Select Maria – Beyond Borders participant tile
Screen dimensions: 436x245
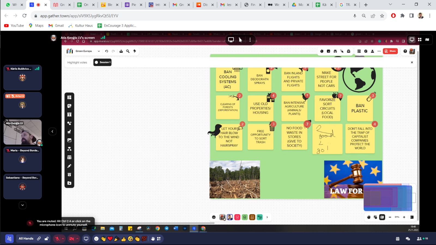click(x=23, y=159)
